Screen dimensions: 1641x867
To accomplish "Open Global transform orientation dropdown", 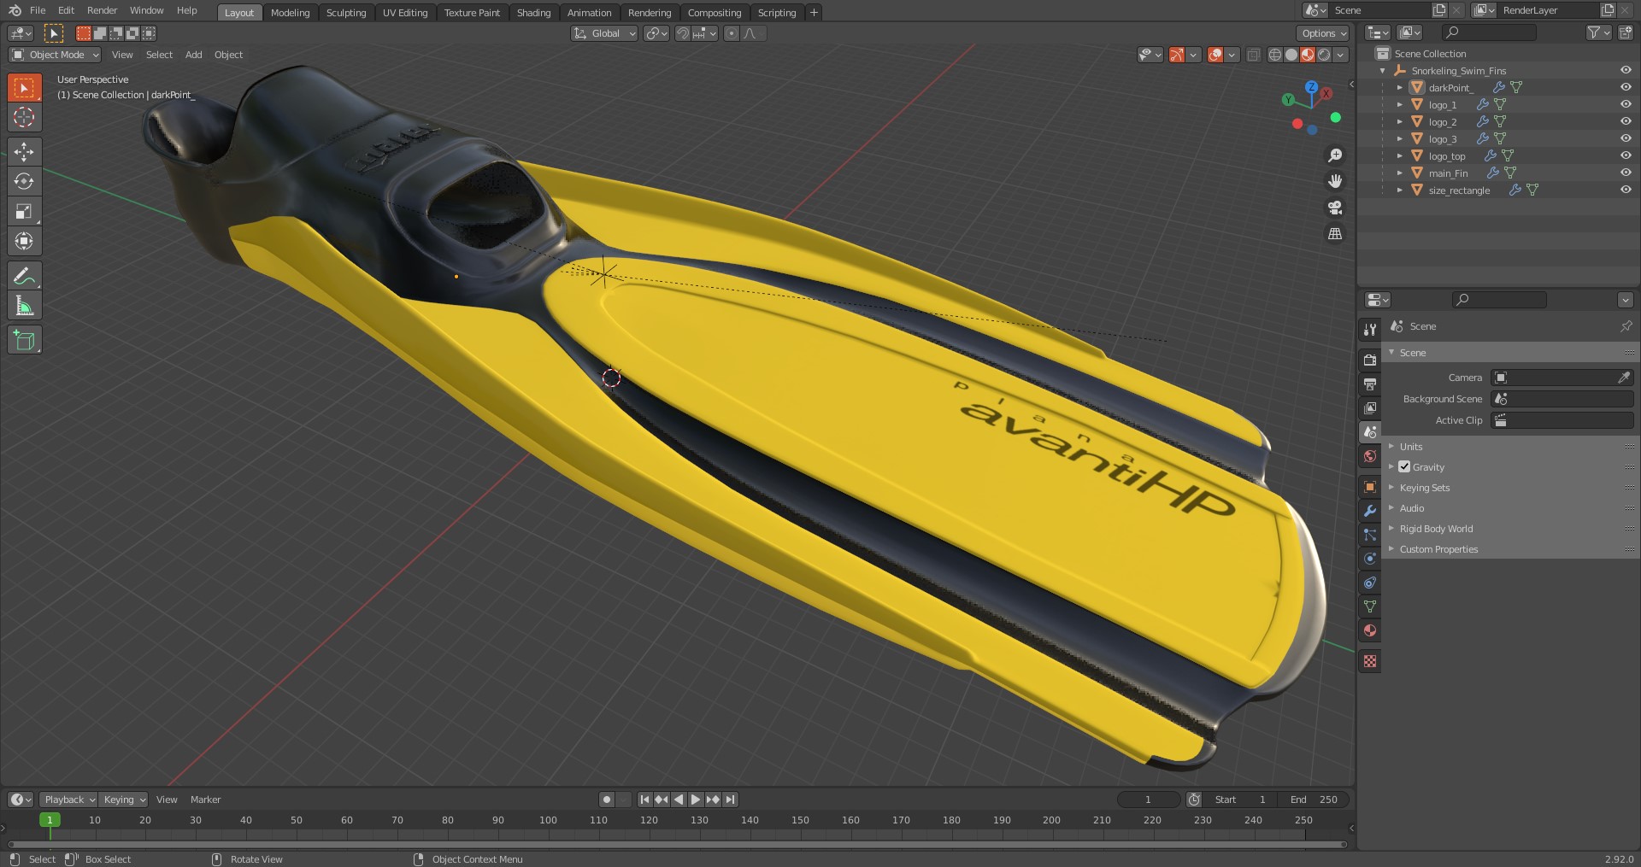I will click(604, 33).
